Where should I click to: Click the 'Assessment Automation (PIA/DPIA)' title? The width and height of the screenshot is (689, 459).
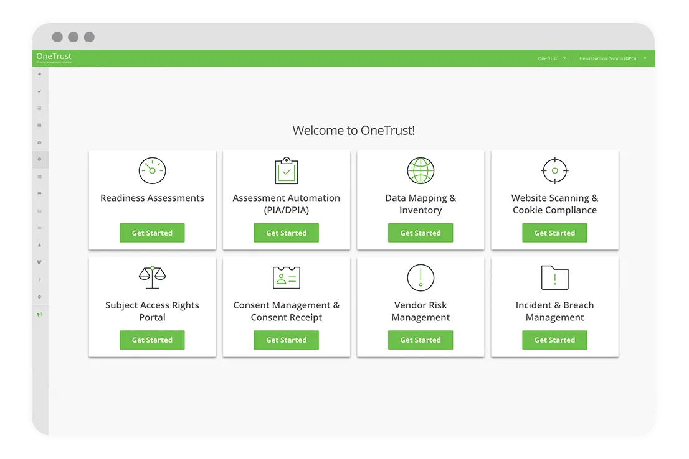tap(287, 204)
